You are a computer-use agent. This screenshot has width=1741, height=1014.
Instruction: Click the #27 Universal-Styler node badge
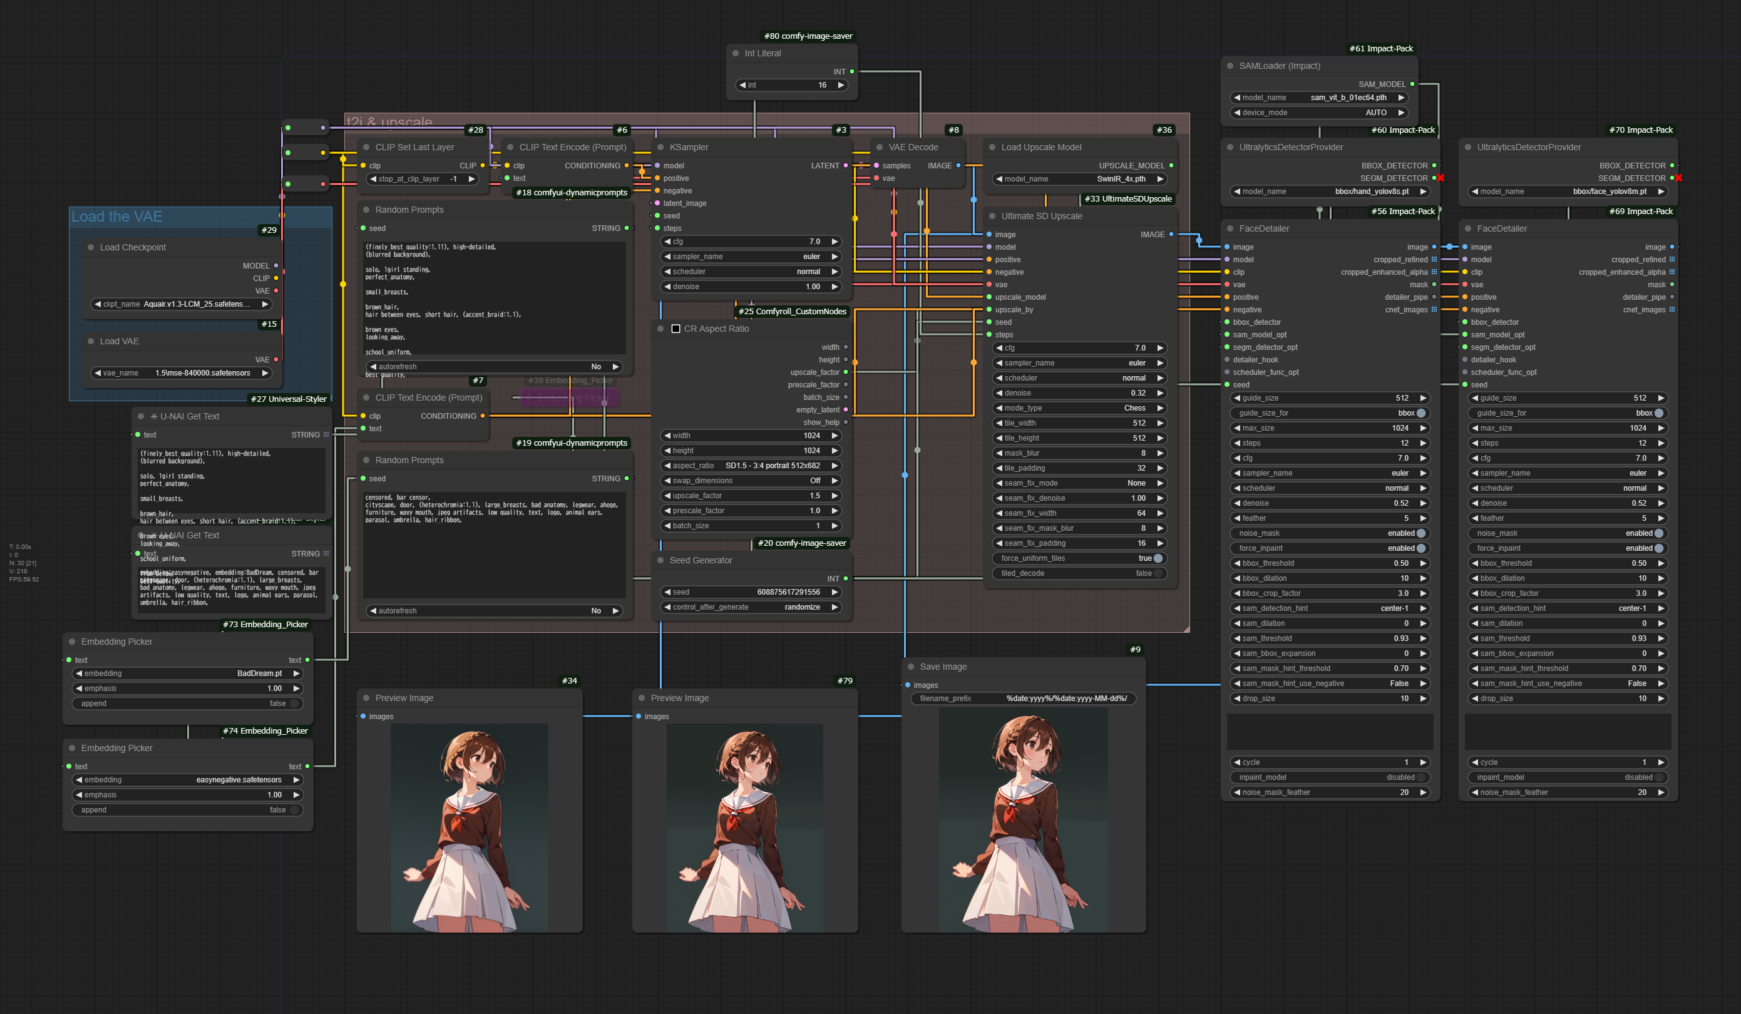[288, 399]
